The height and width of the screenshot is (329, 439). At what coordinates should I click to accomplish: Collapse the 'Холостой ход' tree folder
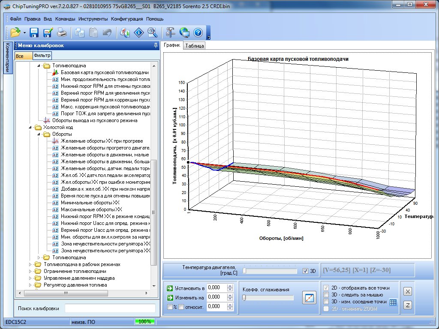click(30, 127)
